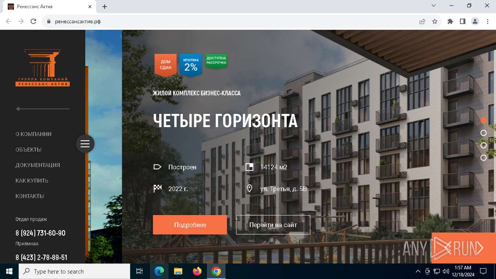Open the network icon in system tray
This screenshot has width=496, height=279.
tap(437, 271)
